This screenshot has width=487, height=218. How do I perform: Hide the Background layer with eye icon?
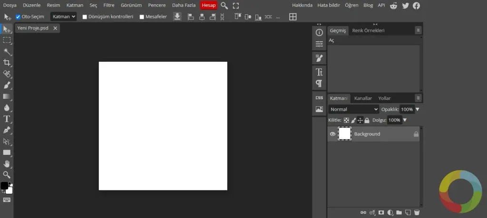[332, 134]
